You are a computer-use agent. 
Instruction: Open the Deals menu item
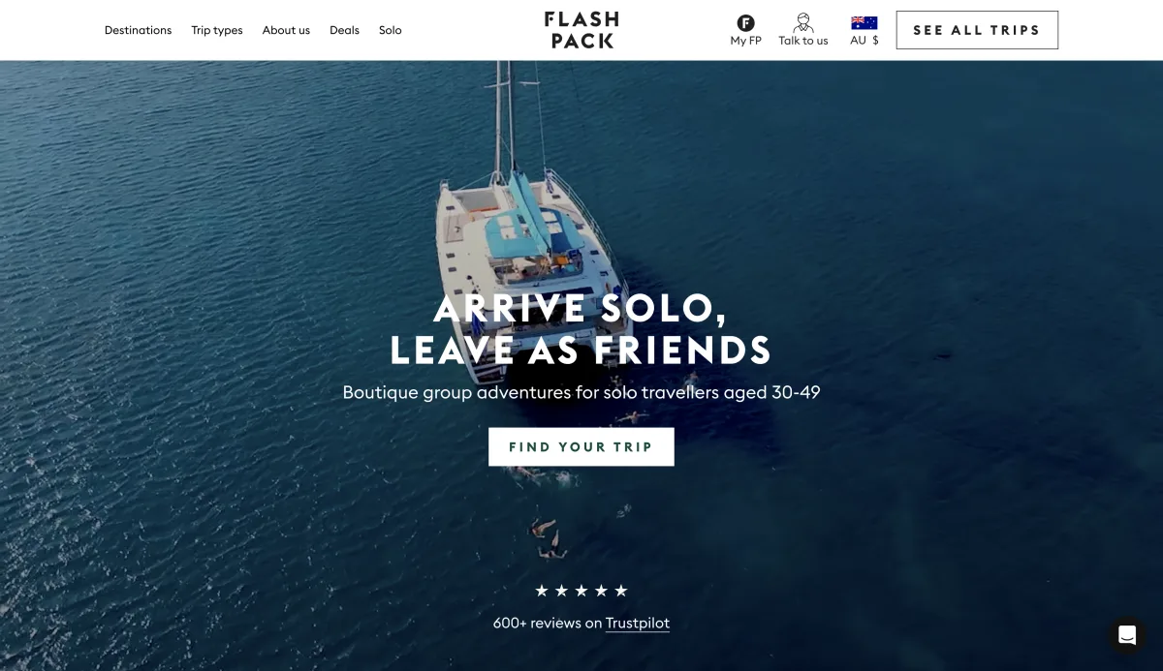[344, 30]
